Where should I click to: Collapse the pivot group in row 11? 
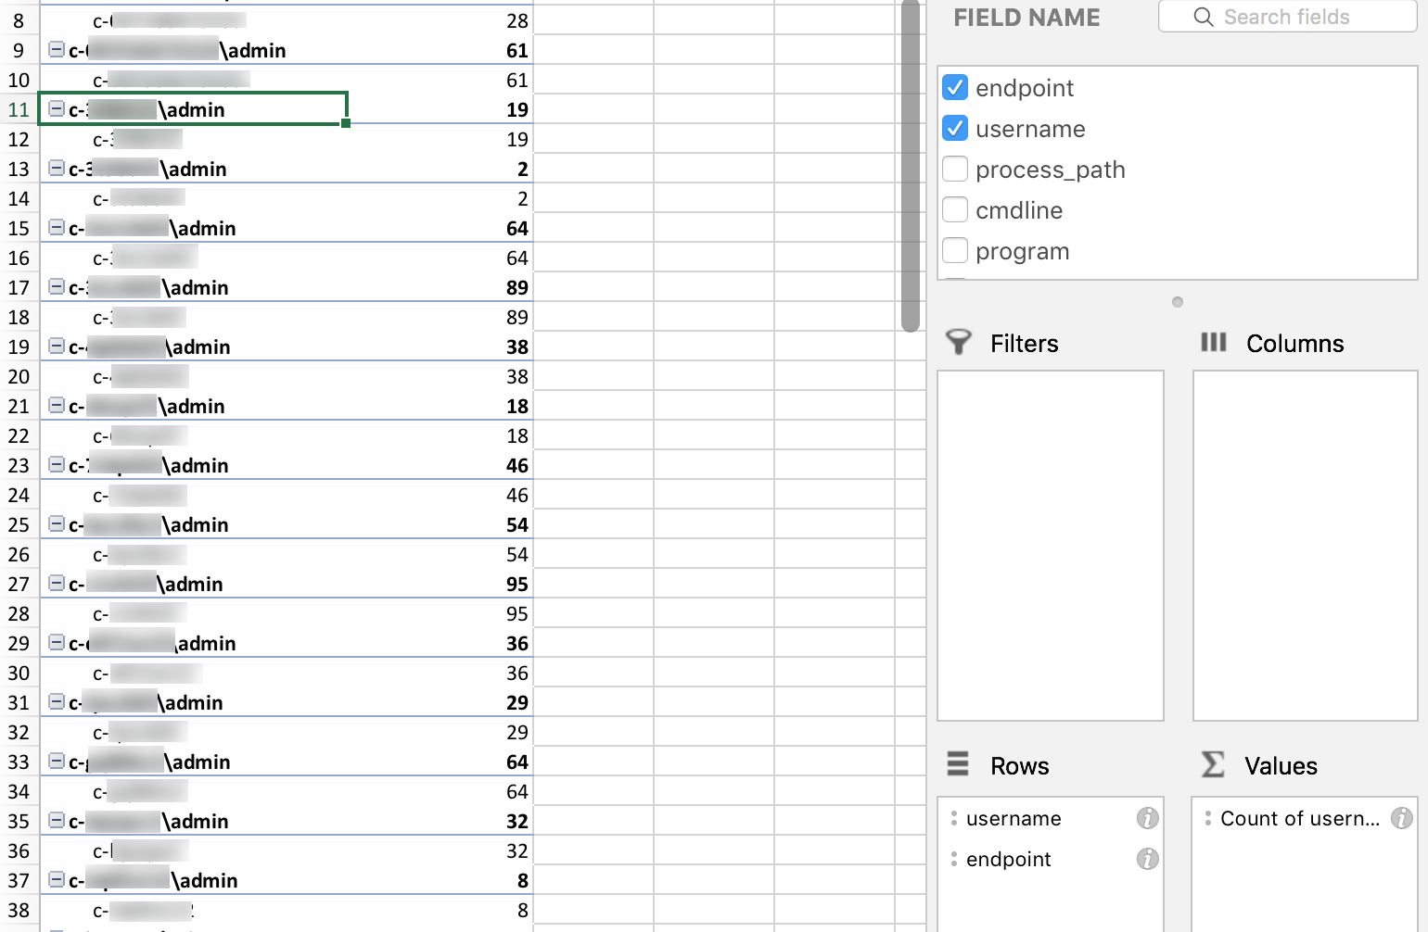tap(57, 109)
